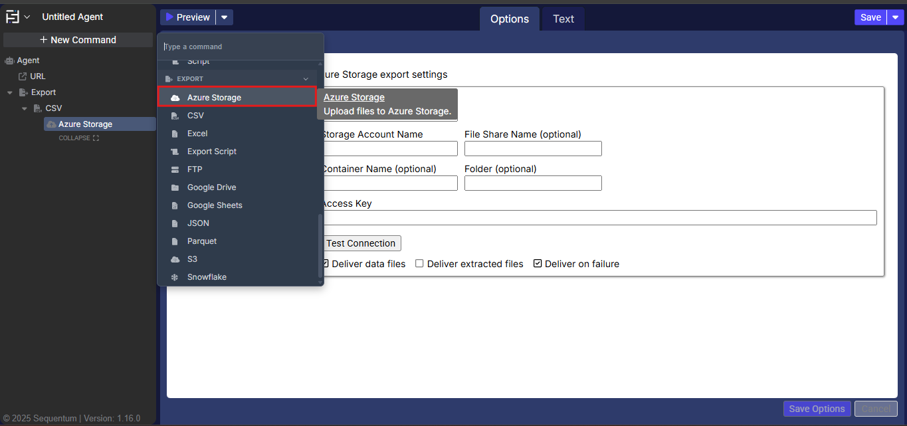Viewport: 907px width, 426px height.
Task: Enable Deliver extracted files checkbox
Action: pyautogui.click(x=419, y=264)
